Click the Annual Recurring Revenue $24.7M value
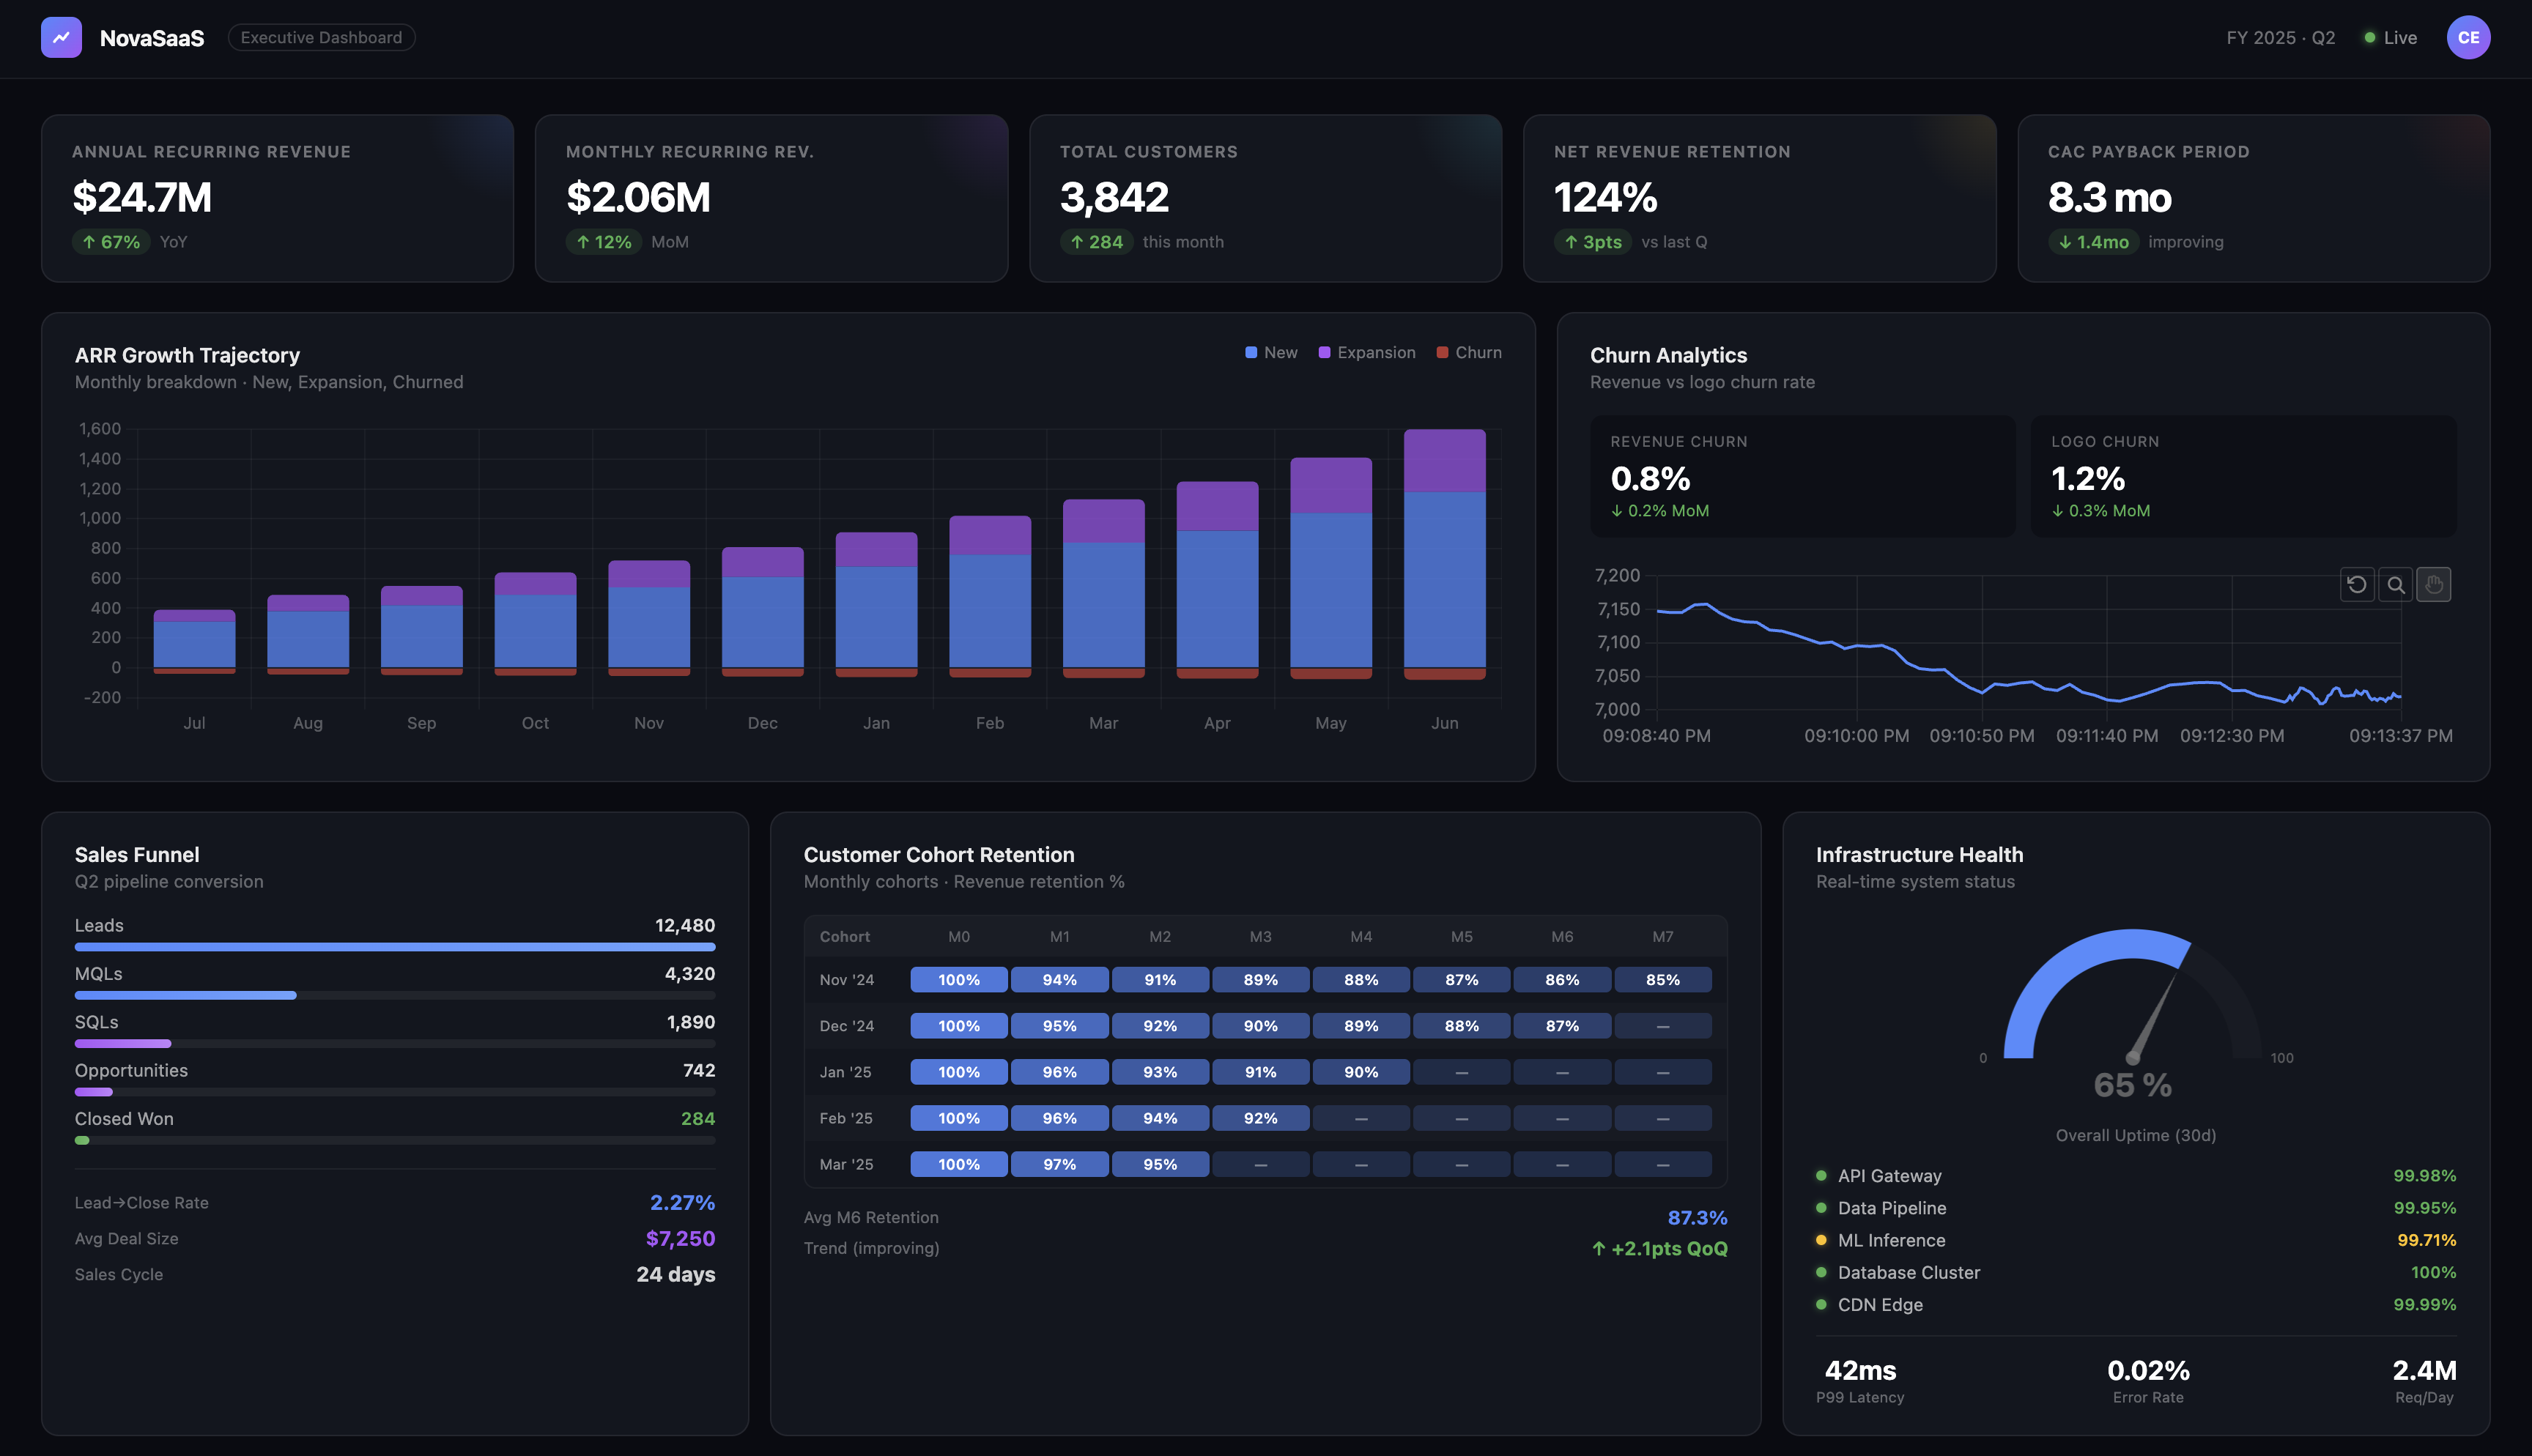Screen dimensions: 2532x1456 (x=142, y=197)
